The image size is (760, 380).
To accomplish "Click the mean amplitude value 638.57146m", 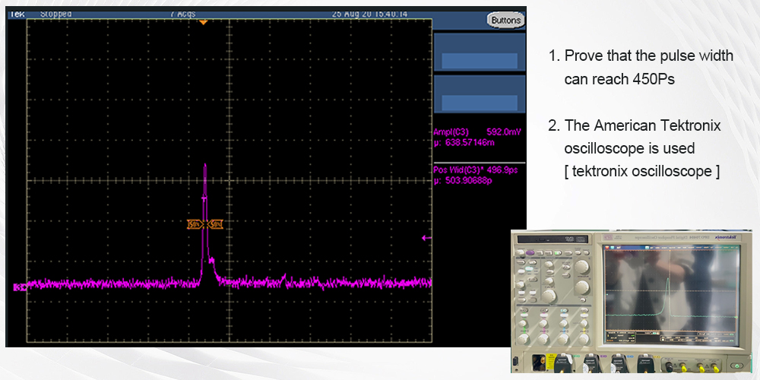I will point(471,141).
